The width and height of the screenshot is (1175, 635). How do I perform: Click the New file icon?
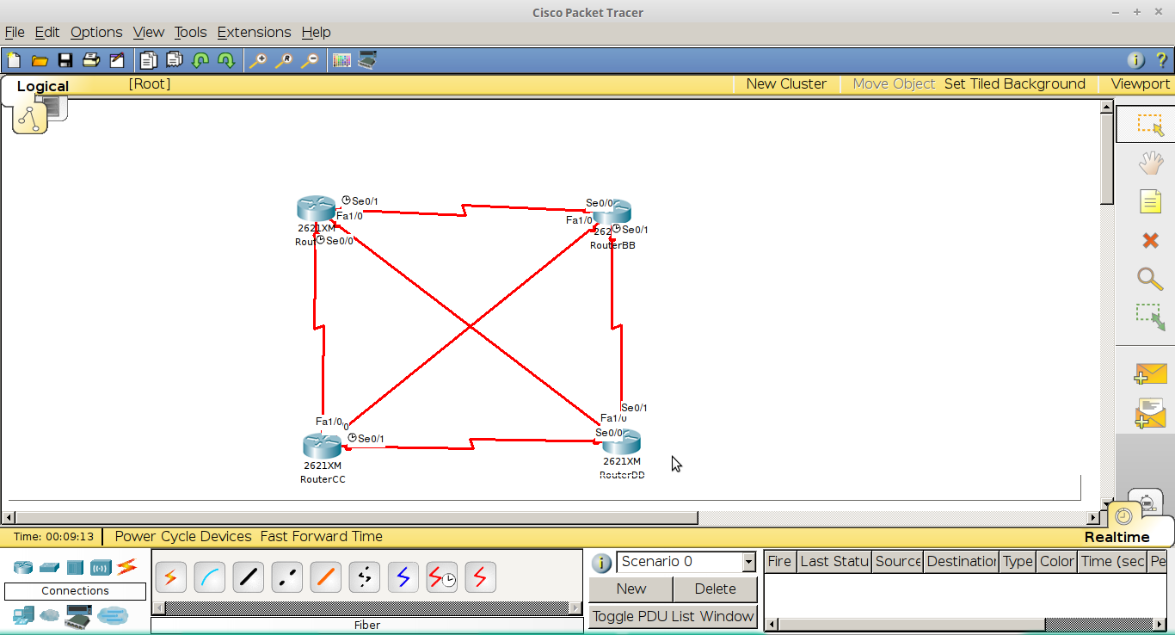14,60
